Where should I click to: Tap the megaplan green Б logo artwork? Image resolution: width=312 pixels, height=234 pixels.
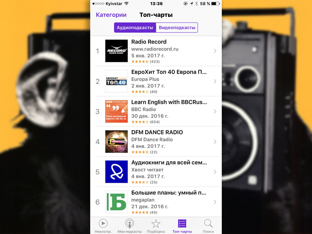(x=117, y=202)
